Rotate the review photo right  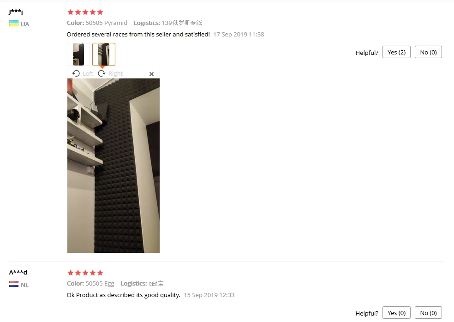pyautogui.click(x=110, y=73)
